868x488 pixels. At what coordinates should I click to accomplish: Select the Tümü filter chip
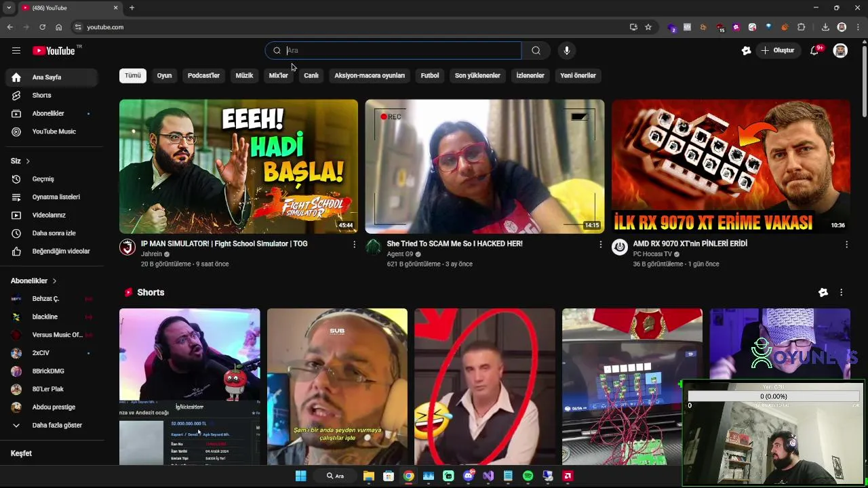[x=133, y=75]
